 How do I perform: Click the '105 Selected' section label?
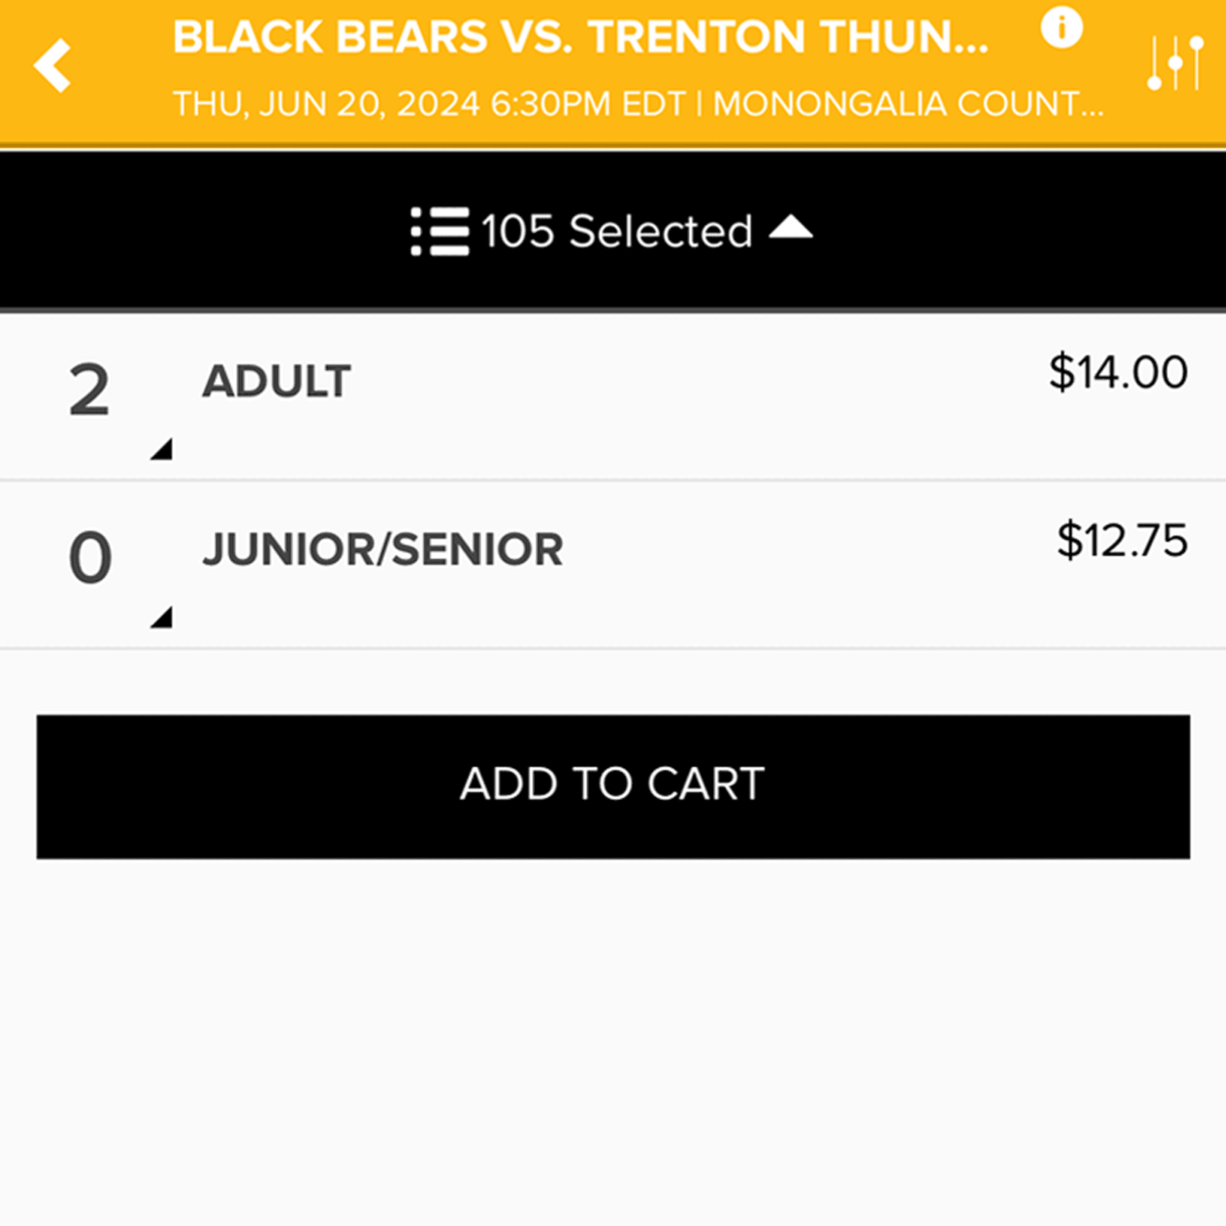(x=616, y=231)
